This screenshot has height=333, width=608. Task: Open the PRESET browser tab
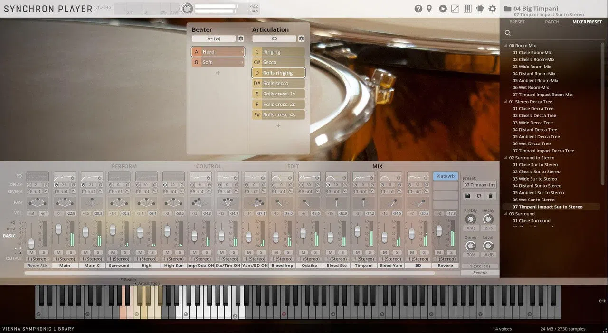point(517,22)
